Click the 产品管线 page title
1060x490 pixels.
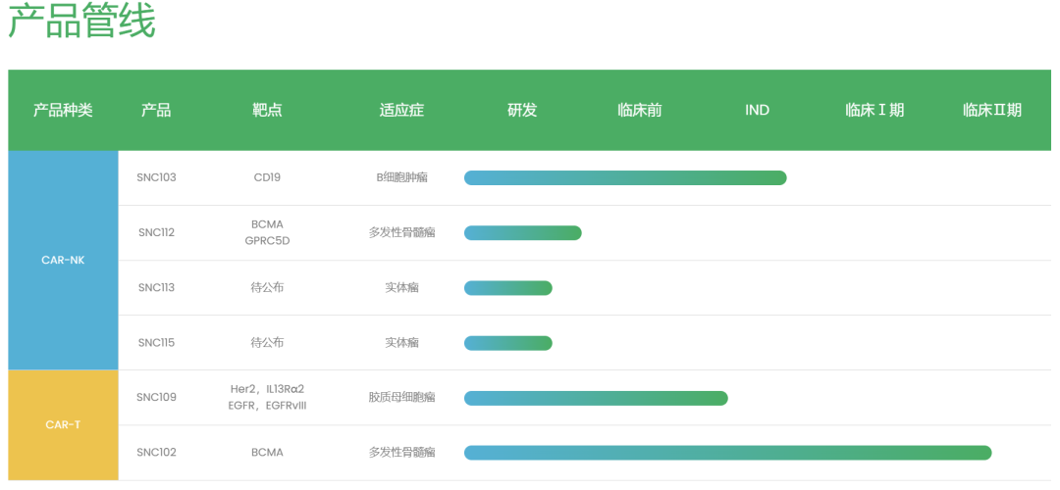(81, 22)
